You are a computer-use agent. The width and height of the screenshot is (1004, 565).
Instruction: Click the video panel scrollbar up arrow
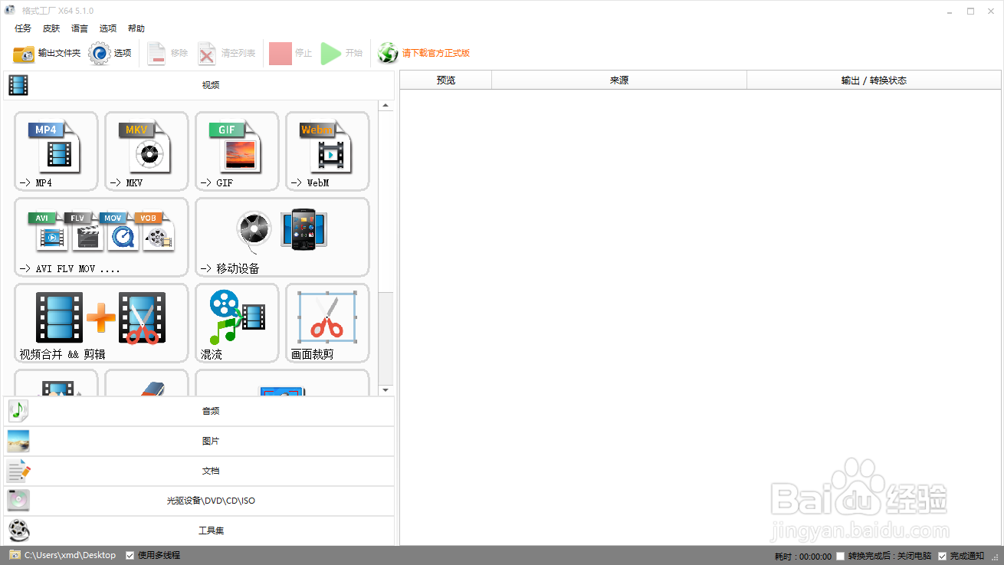point(386,106)
